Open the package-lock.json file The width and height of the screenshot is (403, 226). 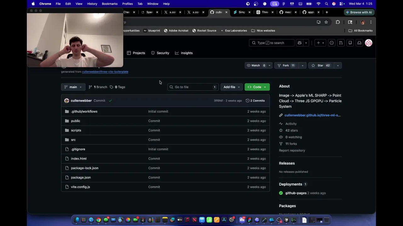(85, 168)
